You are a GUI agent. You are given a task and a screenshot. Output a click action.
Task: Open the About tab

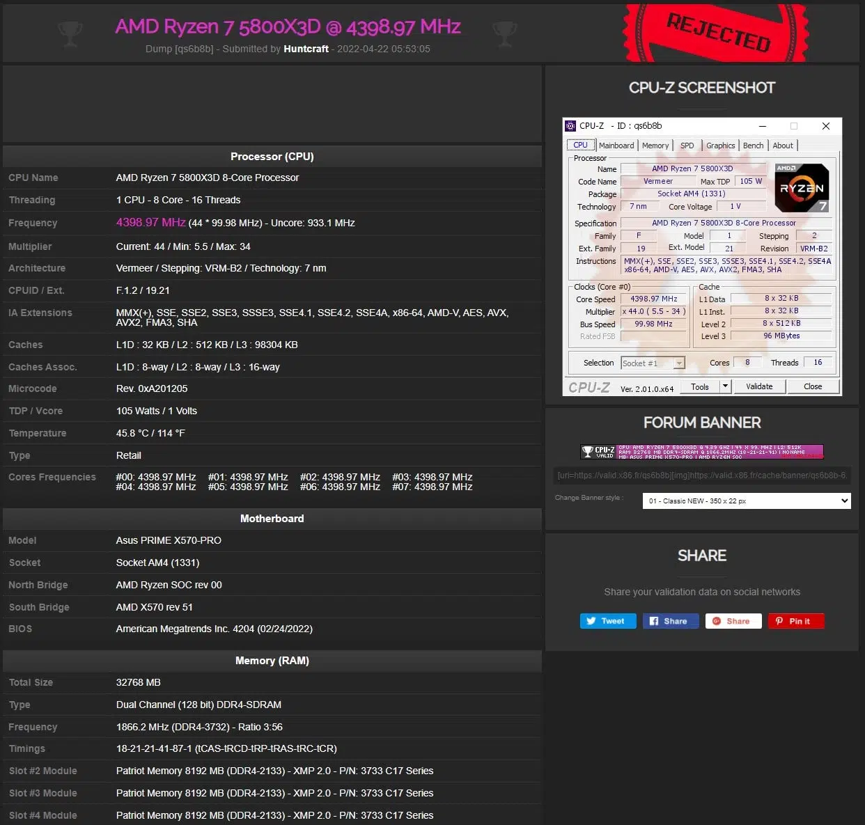783,146
